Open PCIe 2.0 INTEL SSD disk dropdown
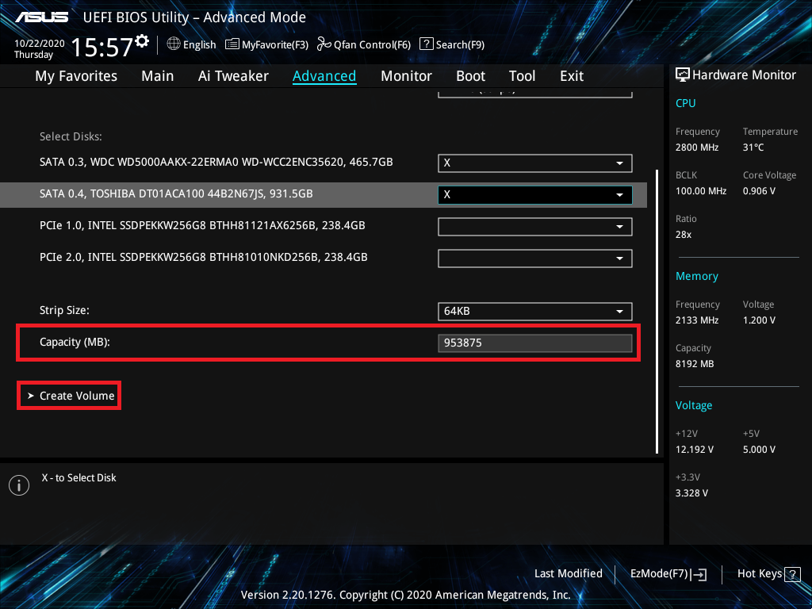 pyautogui.click(x=534, y=258)
